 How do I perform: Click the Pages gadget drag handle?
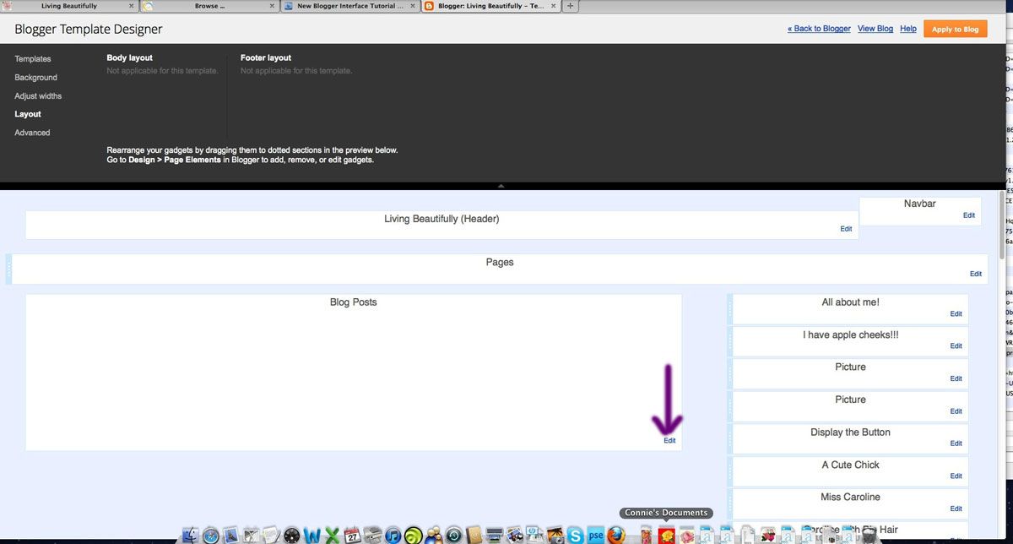(x=9, y=269)
